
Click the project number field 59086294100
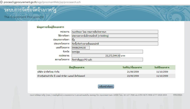coord(81,48)
